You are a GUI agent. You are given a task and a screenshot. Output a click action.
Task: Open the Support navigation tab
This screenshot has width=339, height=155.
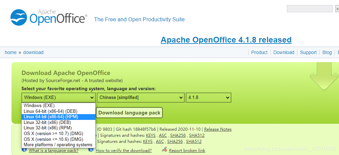pyautogui.click(x=308, y=52)
